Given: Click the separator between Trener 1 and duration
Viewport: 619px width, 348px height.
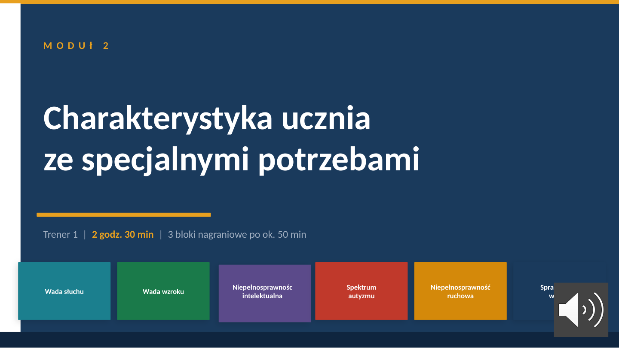Looking at the screenshot, I should pos(85,234).
